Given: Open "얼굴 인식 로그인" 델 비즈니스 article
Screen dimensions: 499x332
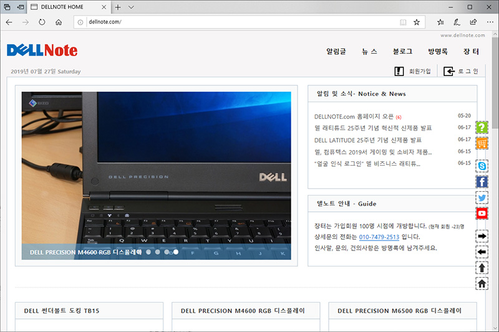Looking at the screenshot, I should pyautogui.click(x=367, y=164).
